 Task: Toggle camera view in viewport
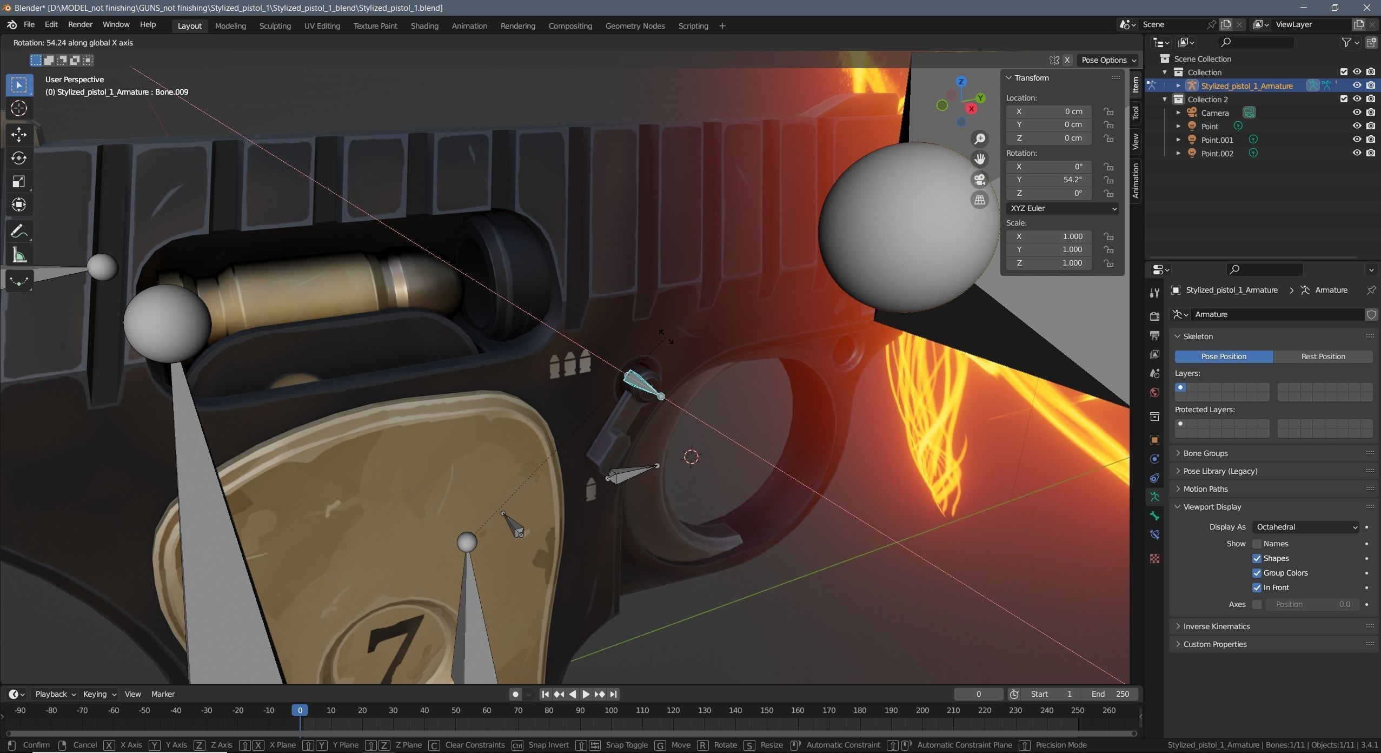(x=980, y=180)
